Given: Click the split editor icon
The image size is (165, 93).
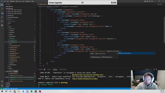Looking at the screenshot, I should click(161, 4).
